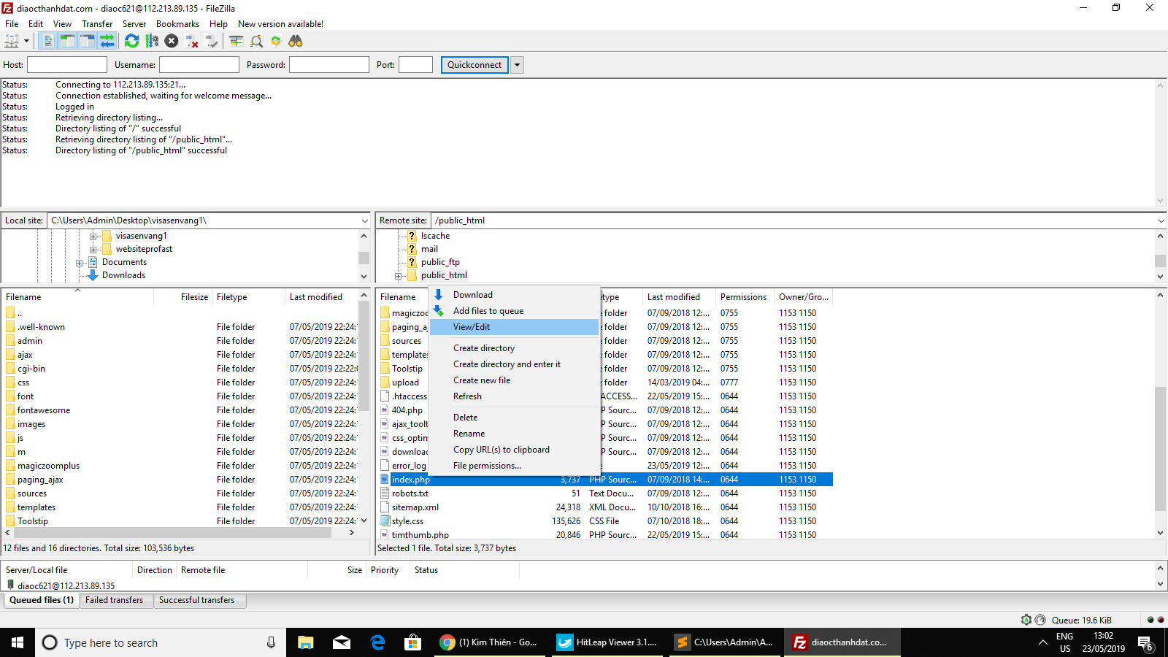Open the Bookmarks menu

coord(177,24)
